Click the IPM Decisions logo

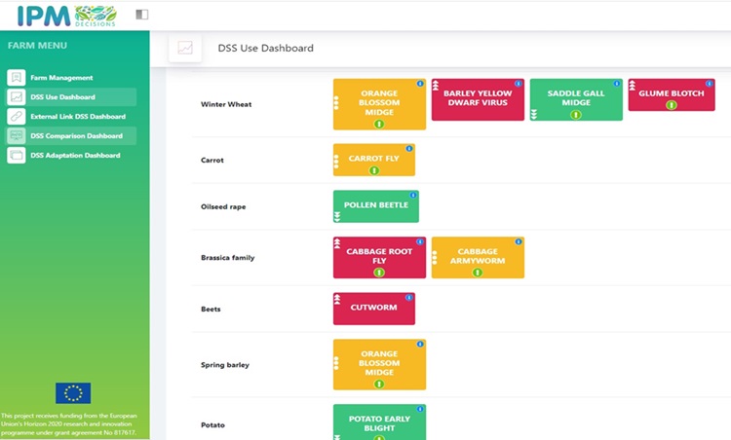pos(66,15)
